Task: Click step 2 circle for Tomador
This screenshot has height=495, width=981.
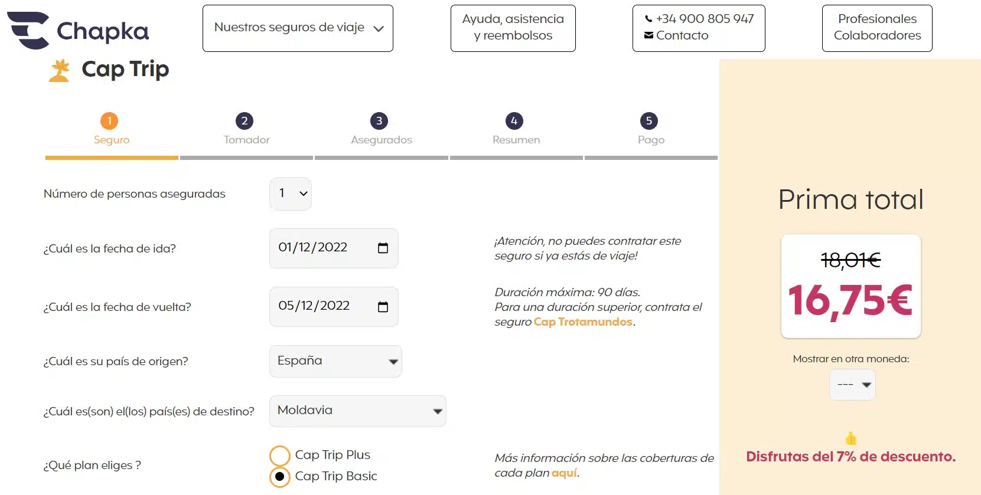Action: click(245, 121)
